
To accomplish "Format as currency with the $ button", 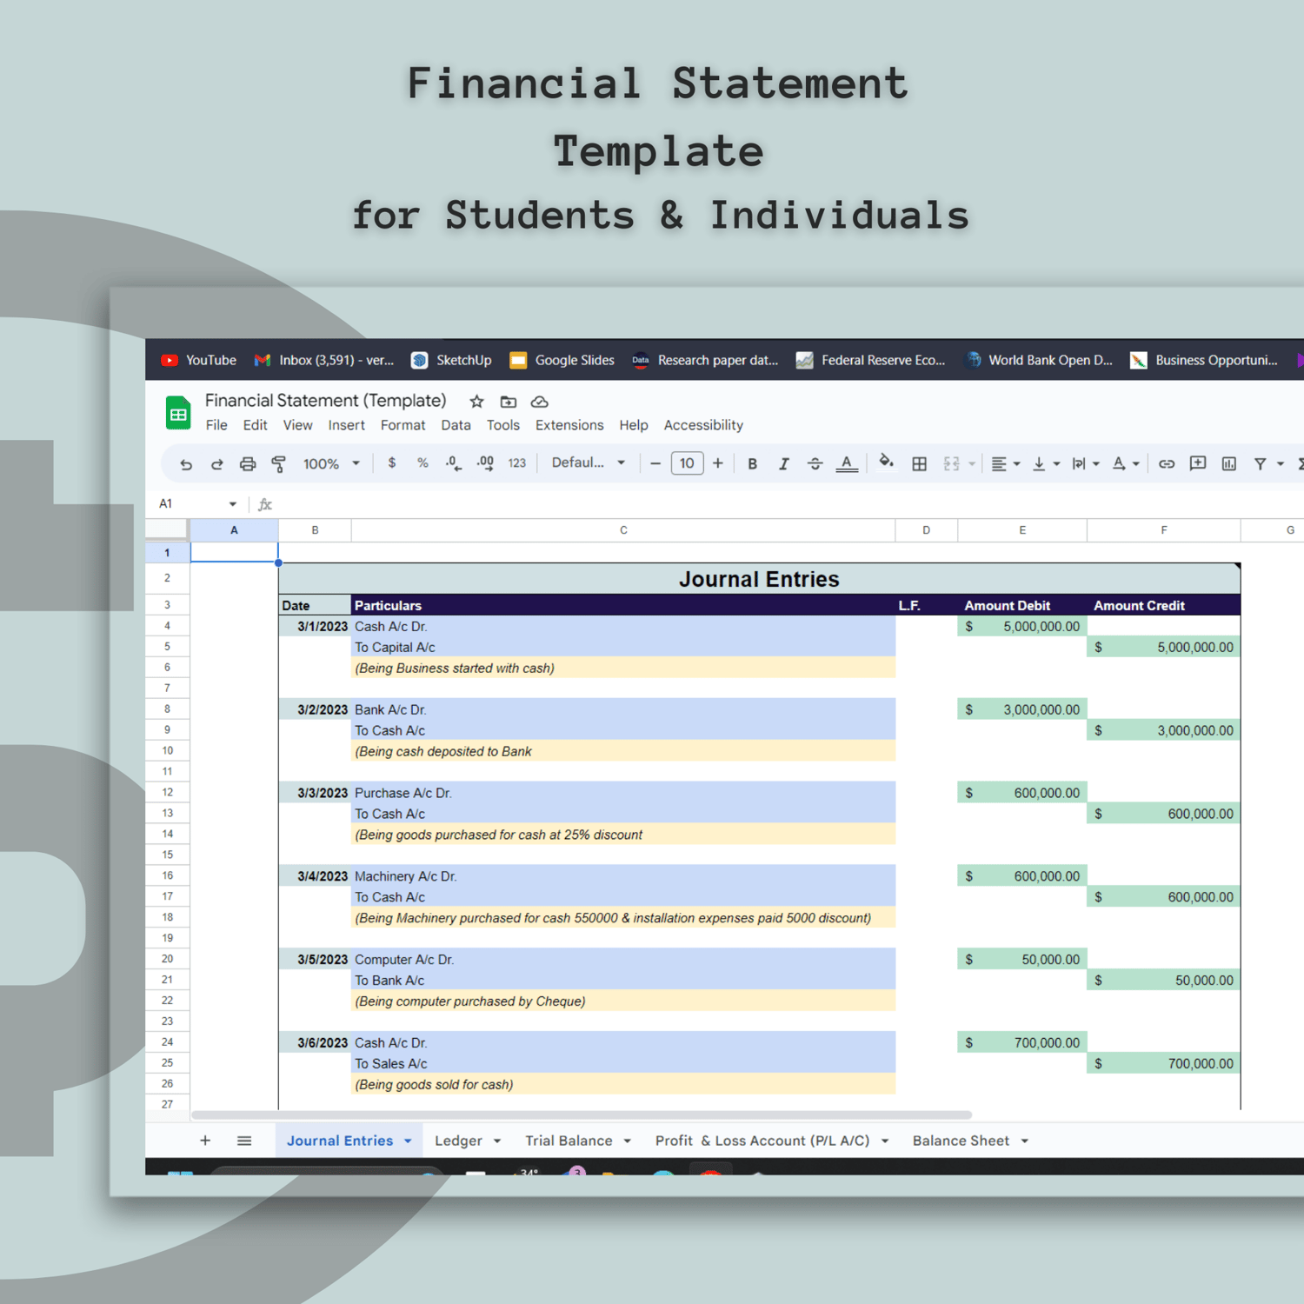I will [392, 463].
